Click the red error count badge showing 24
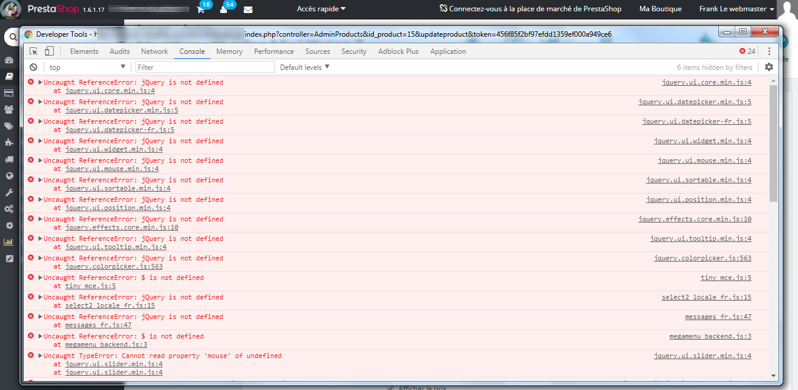Image resolution: width=798 pixels, height=390 pixels. [x=747, y=51]
